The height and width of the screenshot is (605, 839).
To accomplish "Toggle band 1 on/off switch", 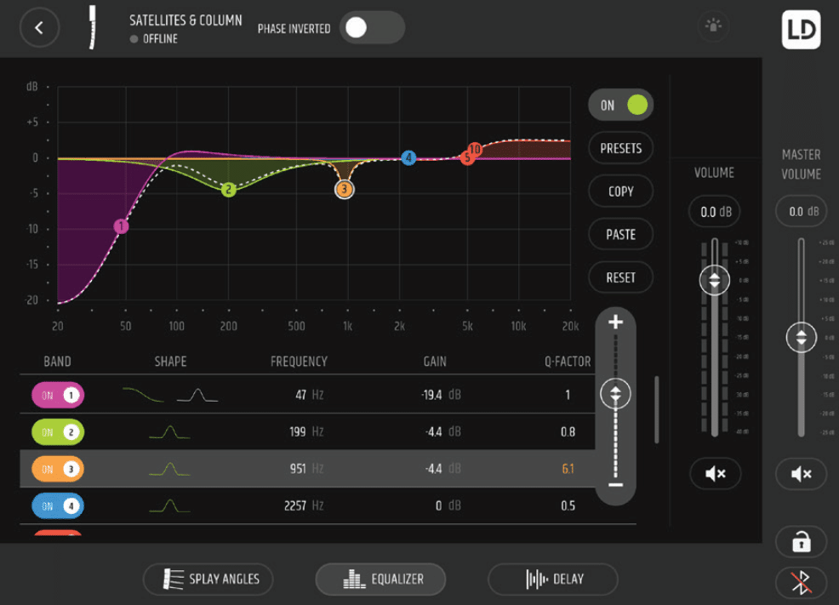I will tap(58, 395).
